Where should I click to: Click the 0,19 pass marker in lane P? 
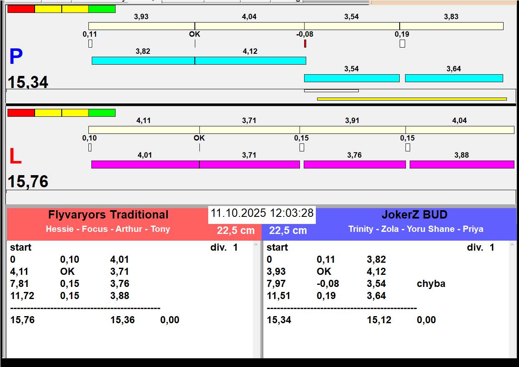[x=402, y=43]
